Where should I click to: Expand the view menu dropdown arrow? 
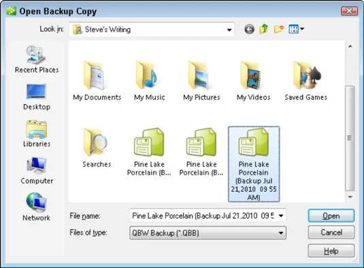click(x=302, y=29)
